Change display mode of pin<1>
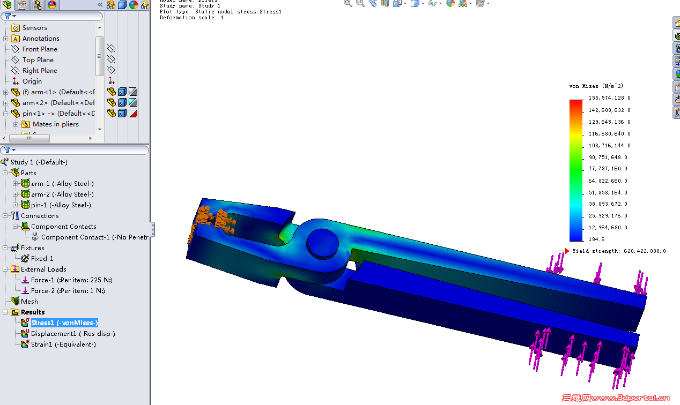The height and width of the screenshot is (405, 680). [122, 113]
